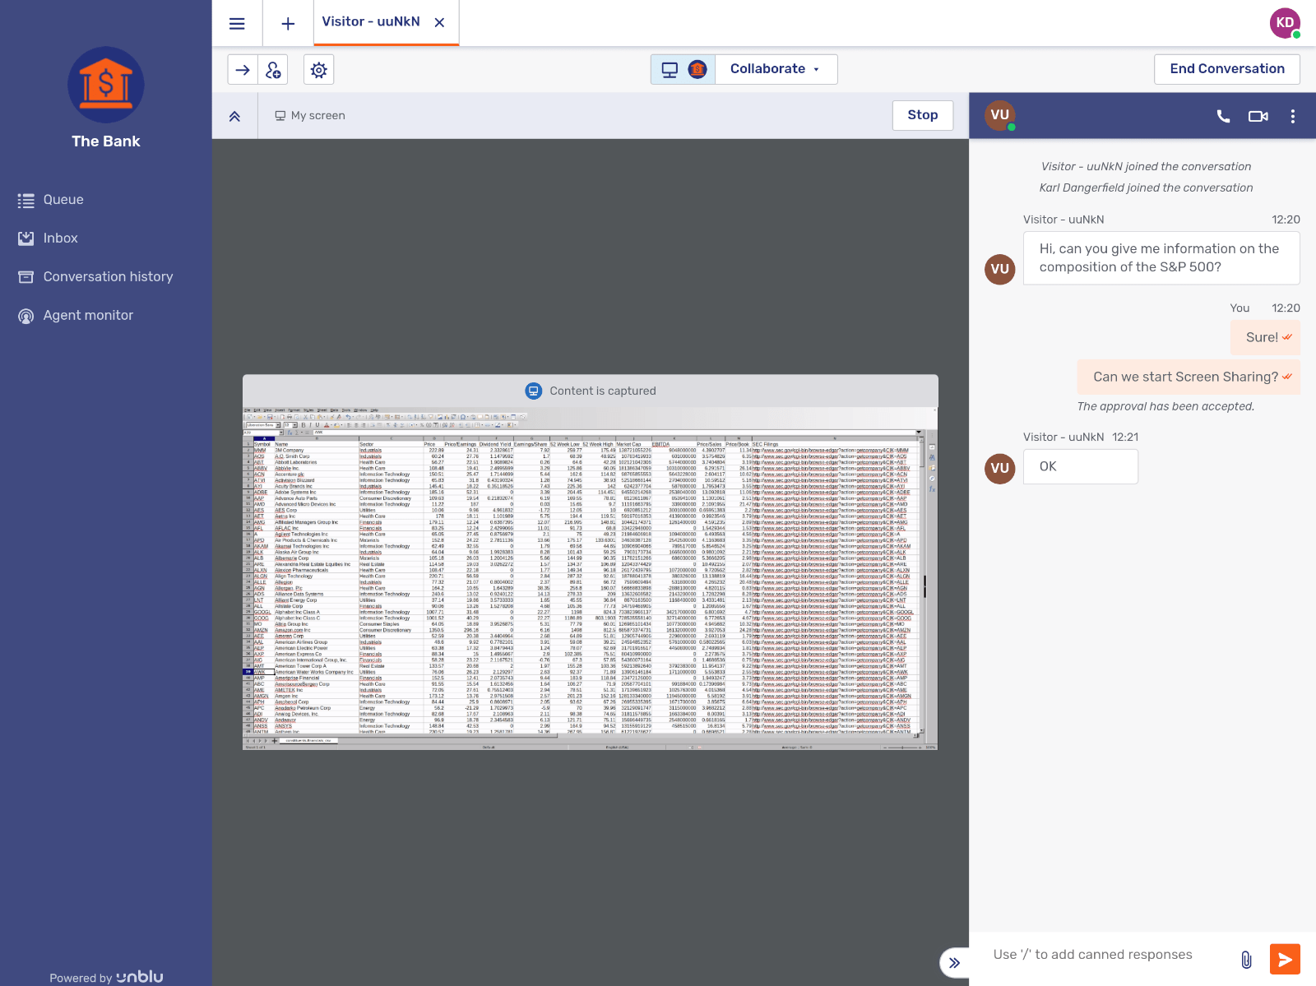1316x986 pixels.
Task: Open the Queue section in the sidebar
Action: tap(63, 200)
